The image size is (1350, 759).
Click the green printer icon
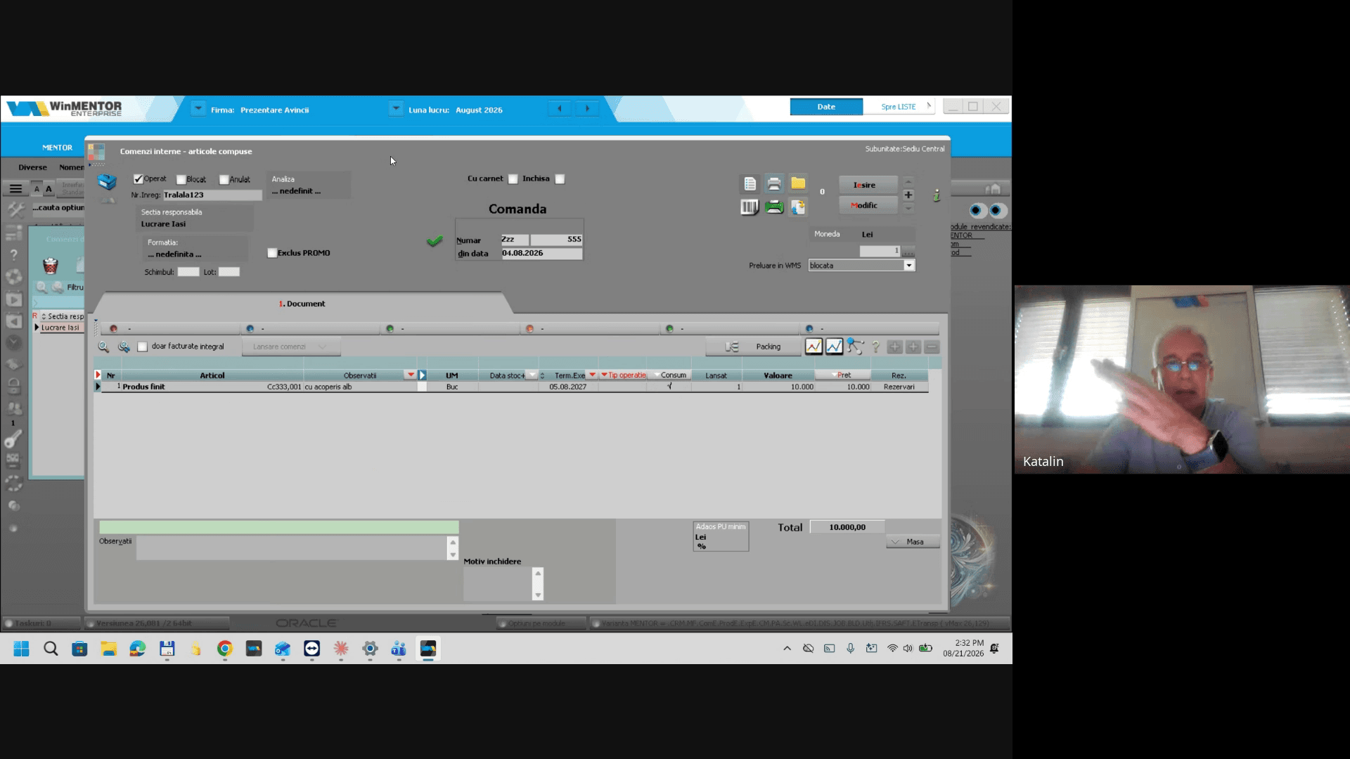(x=774, y=207)
